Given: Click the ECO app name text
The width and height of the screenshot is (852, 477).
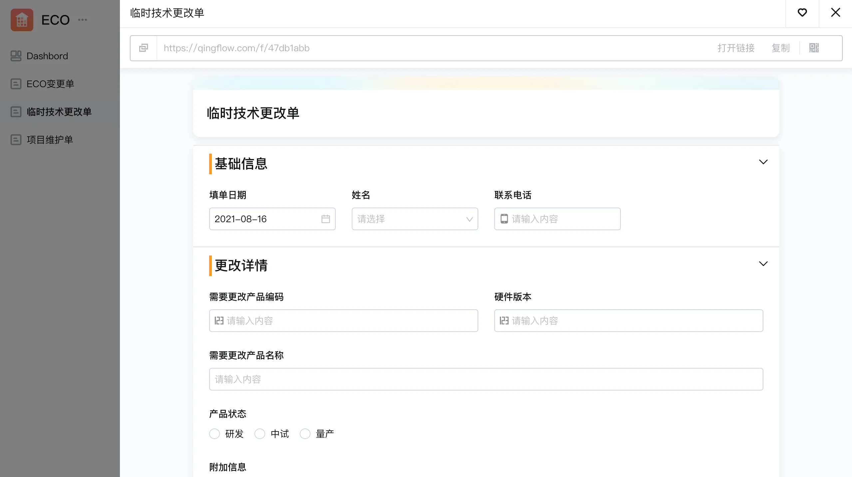Looking at the screenshot, I should point(55,20).
